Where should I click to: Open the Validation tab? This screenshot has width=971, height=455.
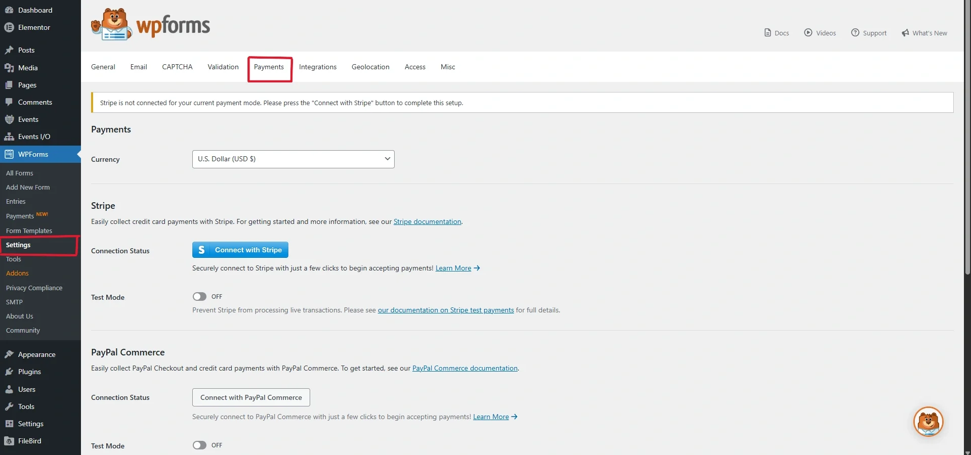pos(223,67)
